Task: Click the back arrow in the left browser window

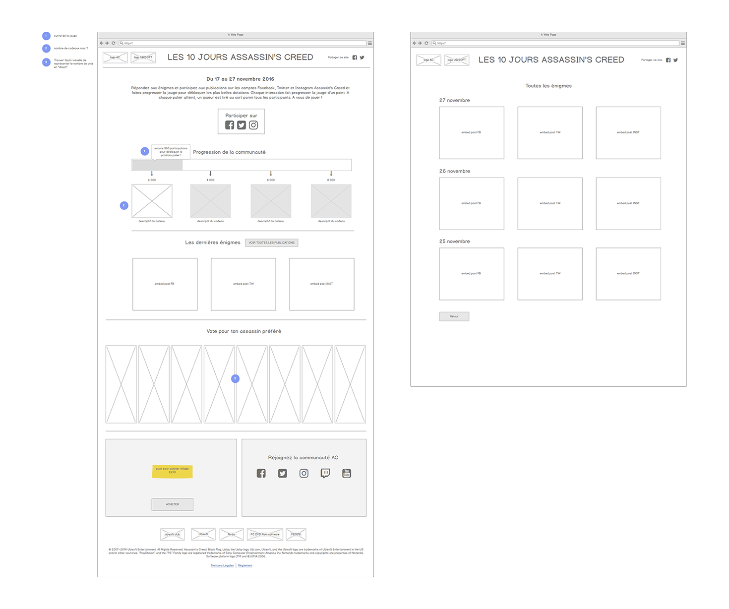Action: tap(102, 43)
